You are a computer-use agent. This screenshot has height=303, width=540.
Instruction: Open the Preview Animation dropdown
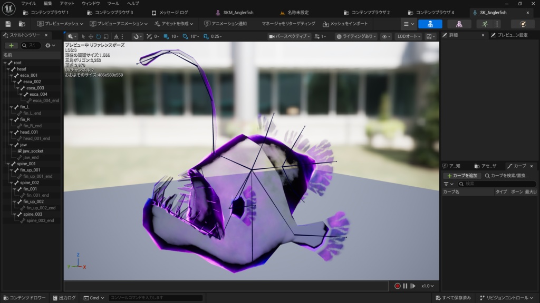click(119, 24)
